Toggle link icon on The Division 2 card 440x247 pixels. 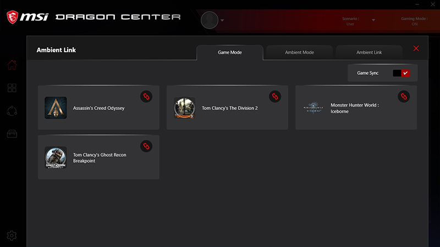tap(274, 96)
